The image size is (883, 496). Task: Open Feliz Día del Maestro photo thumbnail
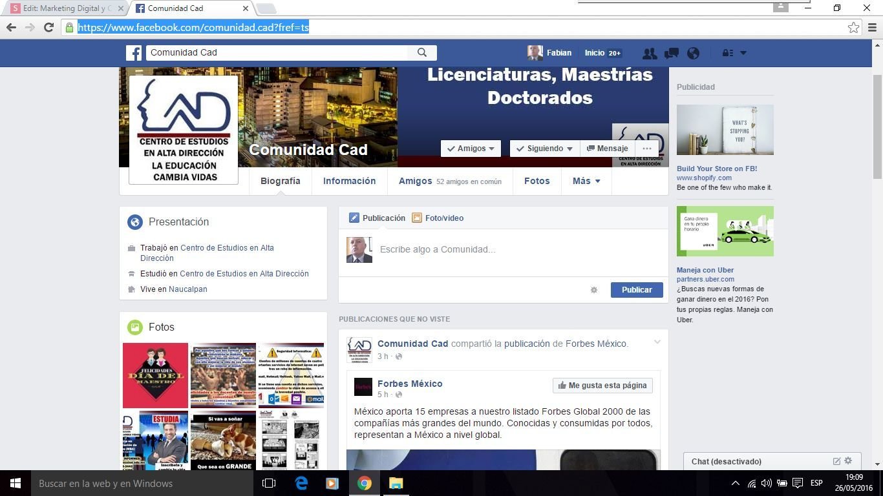[x=155, y=375]
